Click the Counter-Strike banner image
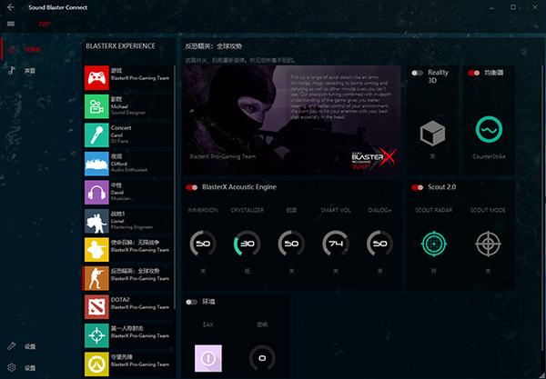546x379 pixels. tap(291, 120)
